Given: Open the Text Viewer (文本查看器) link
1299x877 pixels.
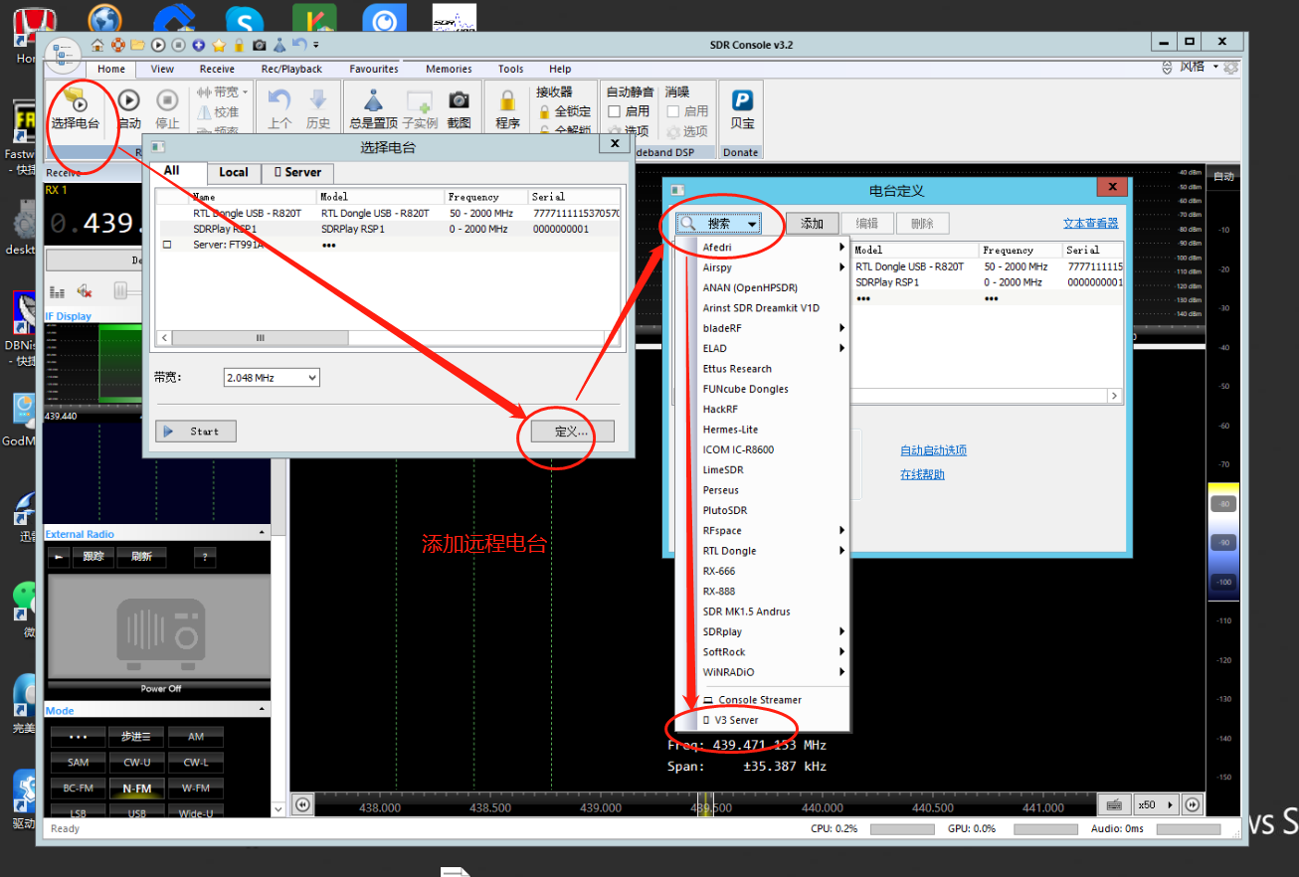Looking at the screenshot, I should [1090, 224].
